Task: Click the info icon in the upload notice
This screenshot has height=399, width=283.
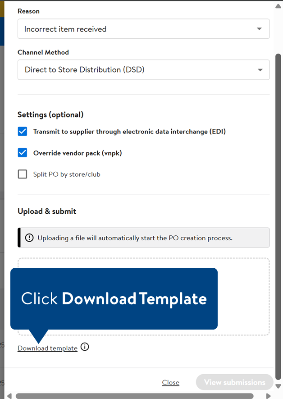Action: (x=29, y=238)
